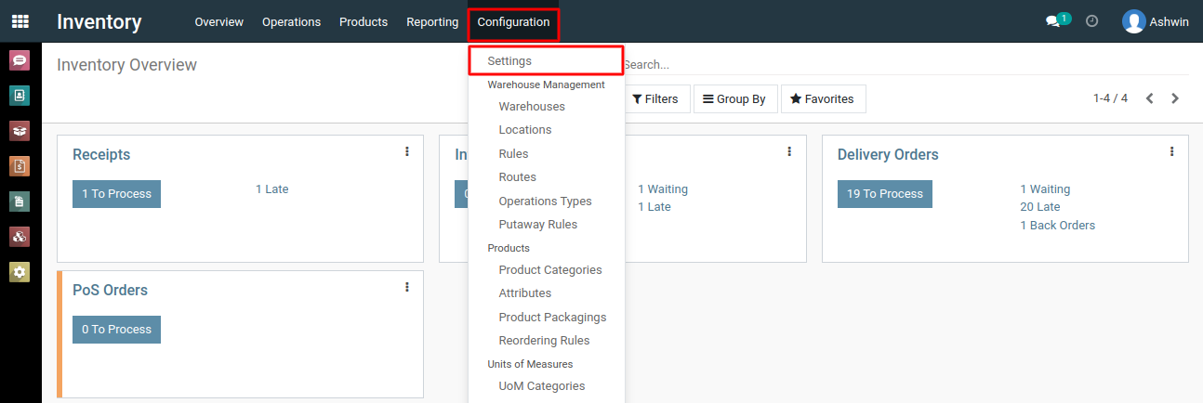1203x403 pixels.
Task: Click the Inventory Overview breadcrumb
Action: pos(126,65)
